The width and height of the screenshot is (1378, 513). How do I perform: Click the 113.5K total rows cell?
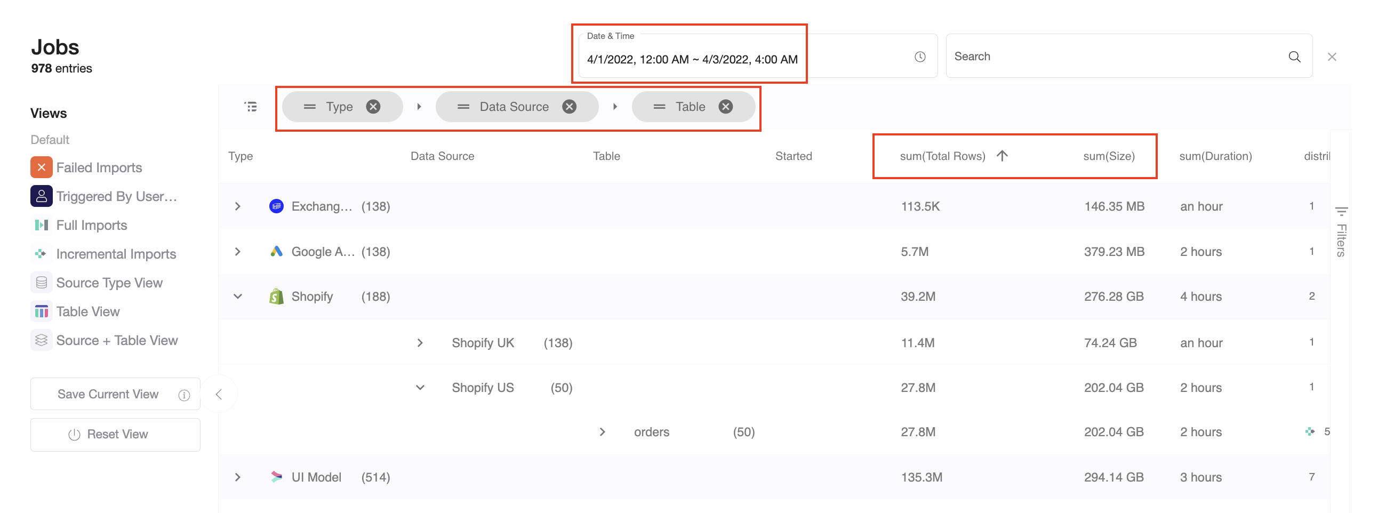click(920, 206)
